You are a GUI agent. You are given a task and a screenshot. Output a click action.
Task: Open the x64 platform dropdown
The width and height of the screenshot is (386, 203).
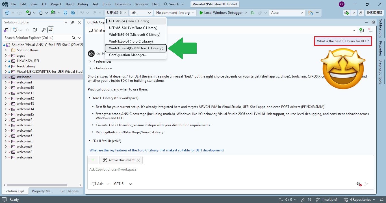point(141,12)
